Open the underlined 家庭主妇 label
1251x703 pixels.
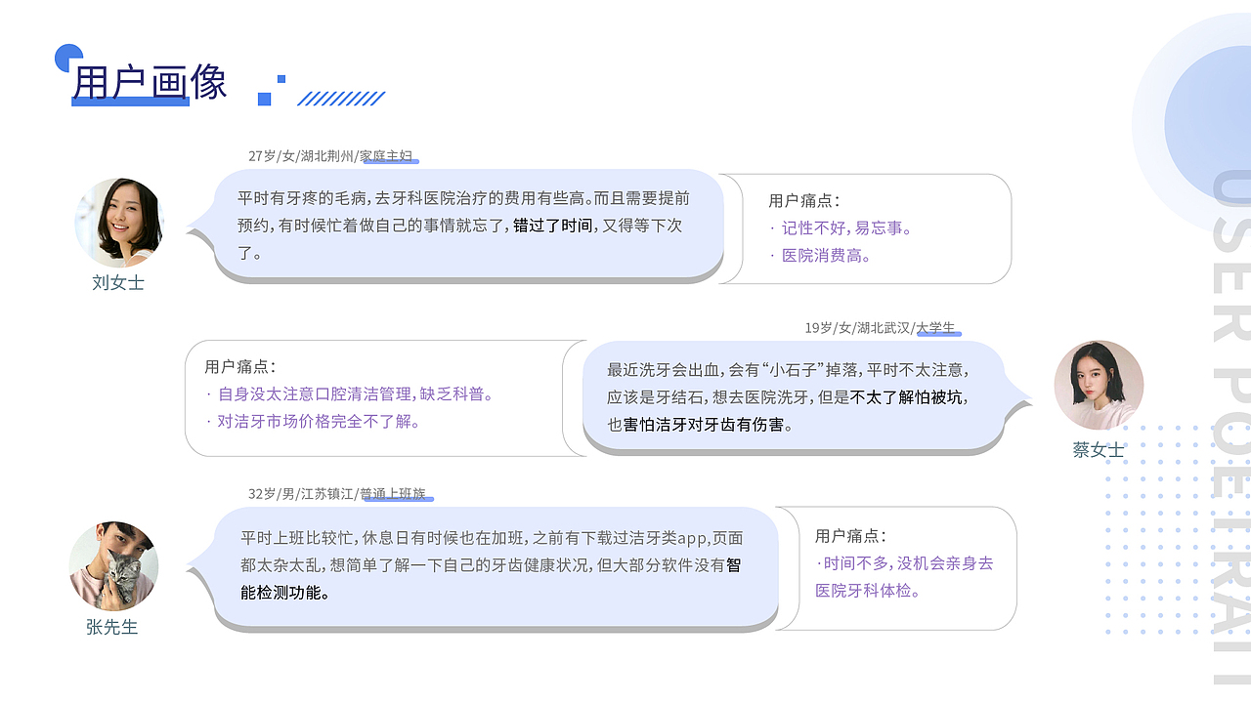pyautogui.click(x=389, y=154)
